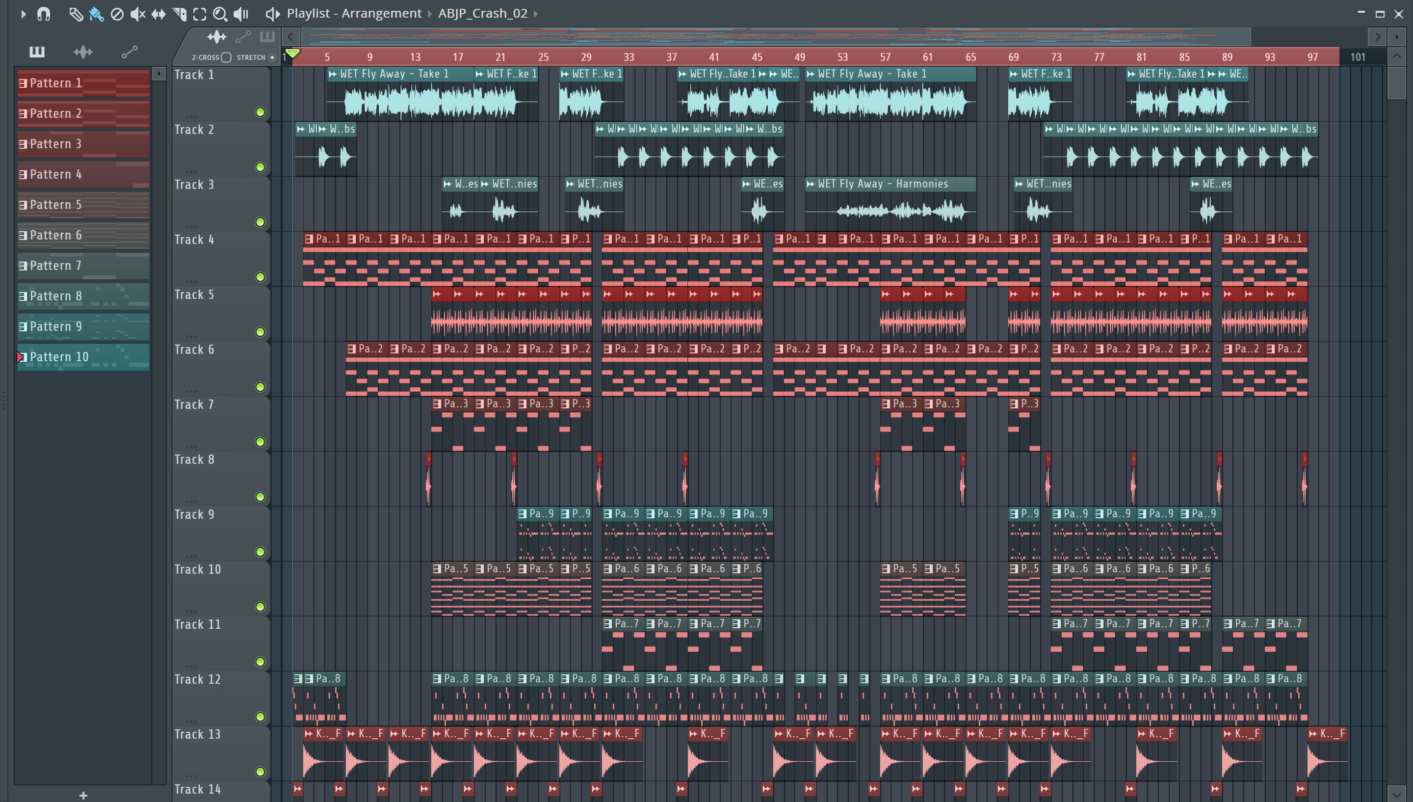Click the Pattern 2 icon in picker
Screen dimensions: 1413x802
(x=23, y=113)
